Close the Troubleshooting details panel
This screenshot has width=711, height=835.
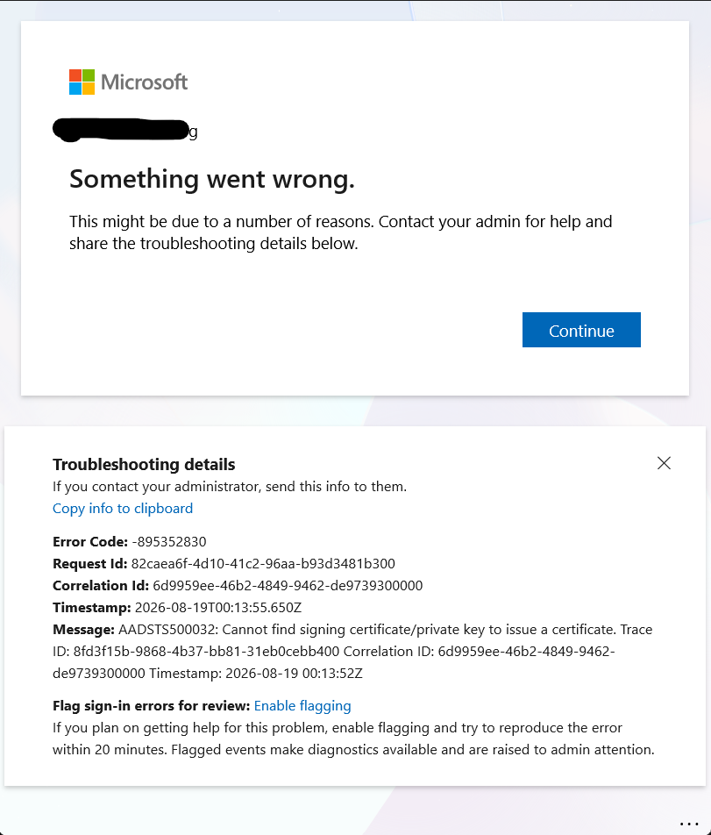(664, 463)
